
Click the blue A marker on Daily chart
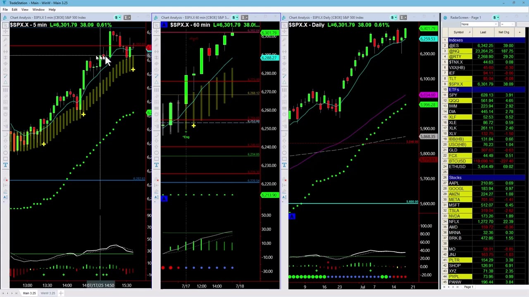pos(292,216)
